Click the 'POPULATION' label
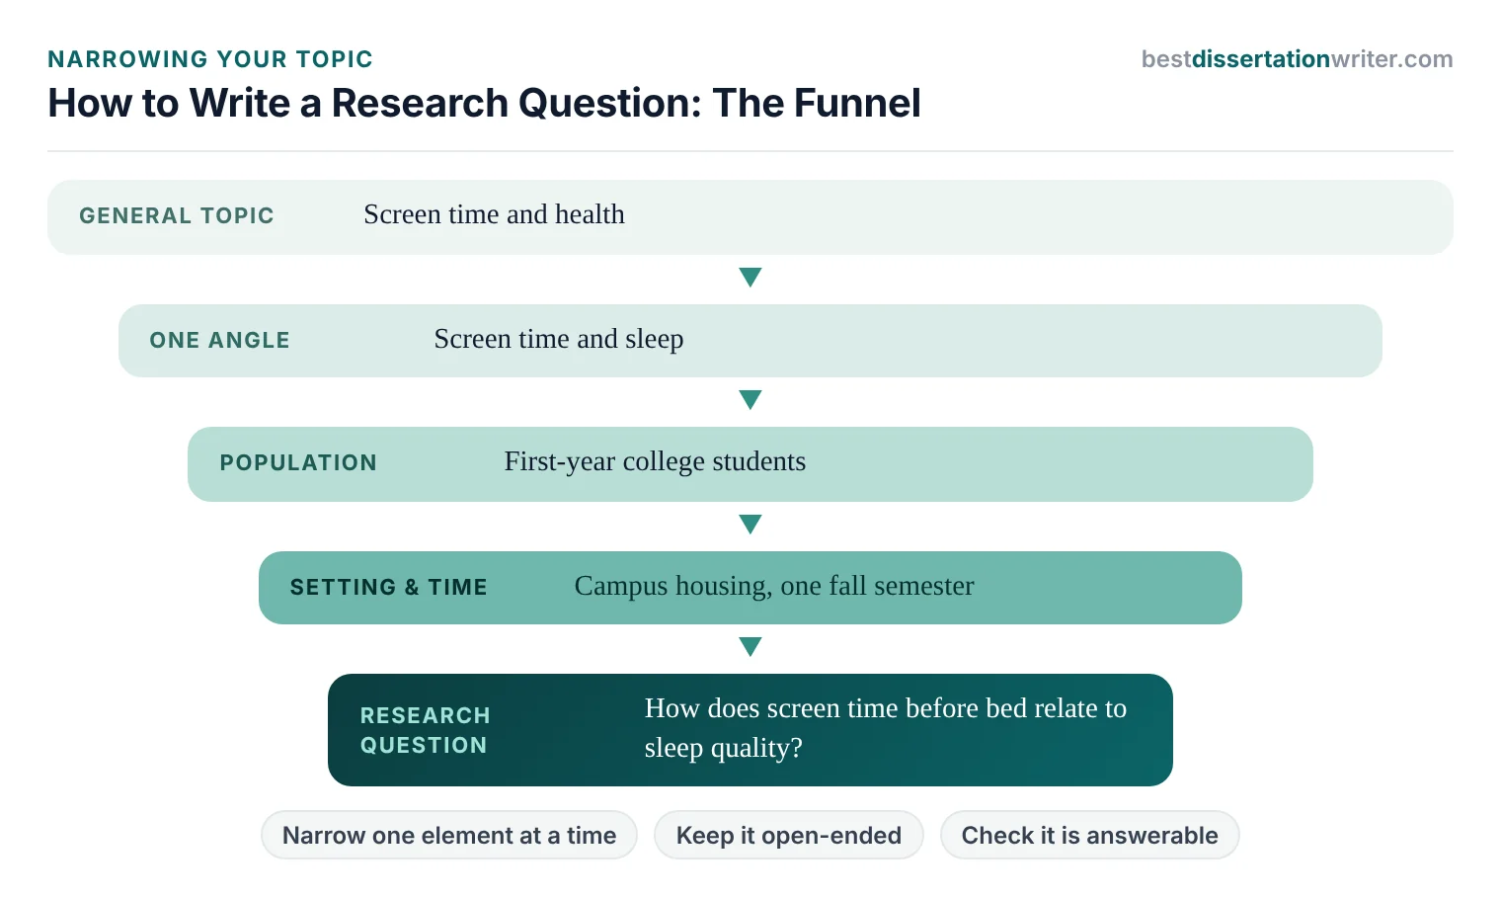This screenshot has width=1501, height=899. point(298,462)
